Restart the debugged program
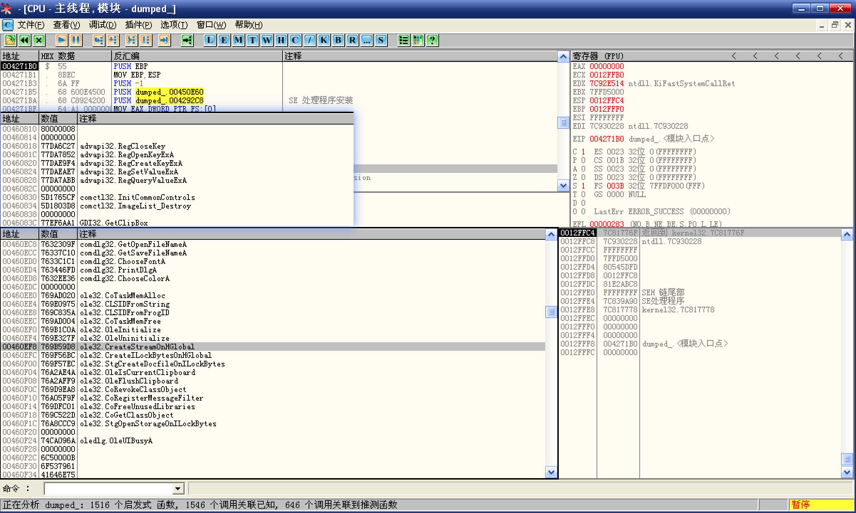This screenshot has height=513, width=856. pos(24,40)
